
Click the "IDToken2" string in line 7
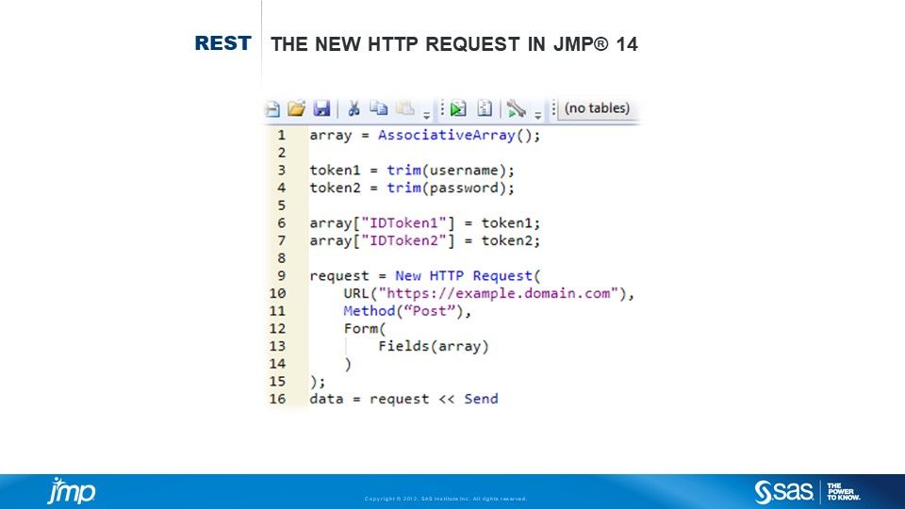(404, 240)
